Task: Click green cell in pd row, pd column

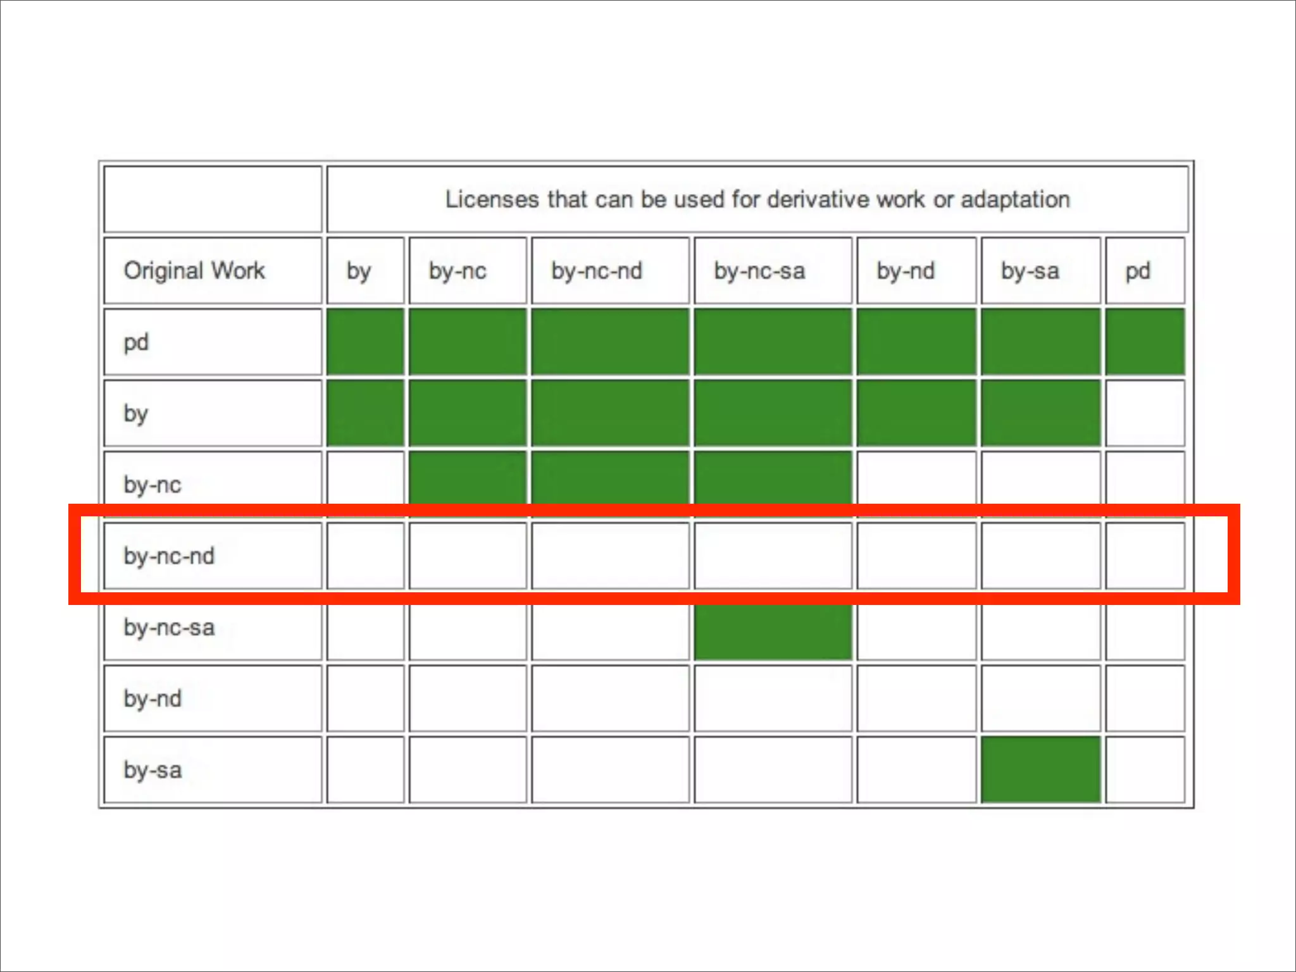Action: [1145, 342]
